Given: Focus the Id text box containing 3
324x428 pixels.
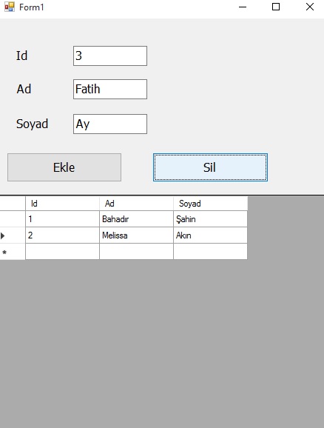Looking at the screenshot, I should [110, 56].
